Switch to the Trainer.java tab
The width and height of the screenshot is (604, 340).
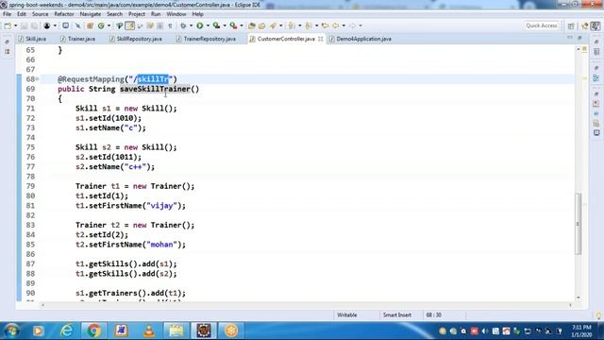pos(77,39)
